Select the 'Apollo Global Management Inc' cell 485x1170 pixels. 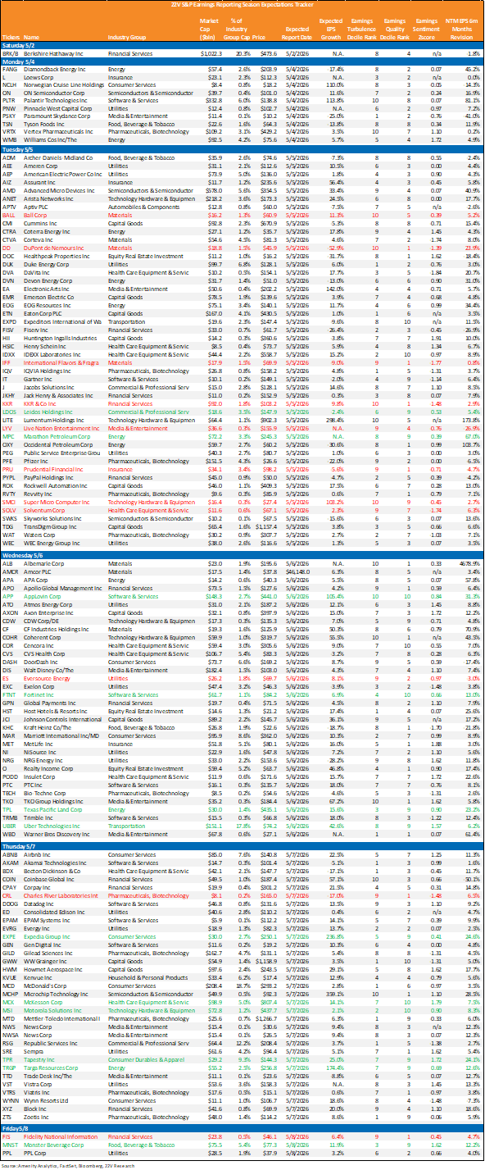click(x=64, y=590)
